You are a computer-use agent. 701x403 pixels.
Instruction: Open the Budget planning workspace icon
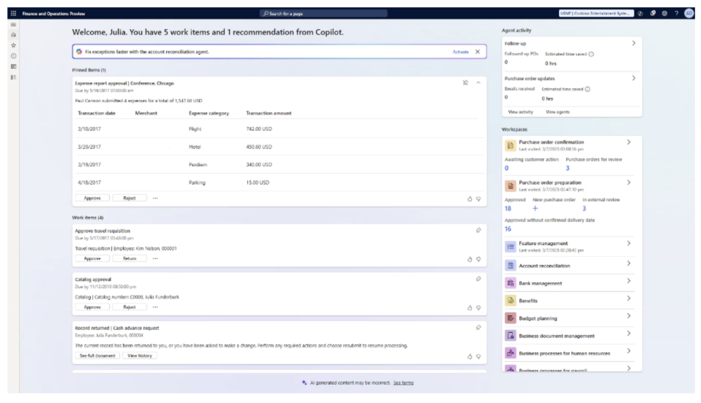tap(510, 318)
